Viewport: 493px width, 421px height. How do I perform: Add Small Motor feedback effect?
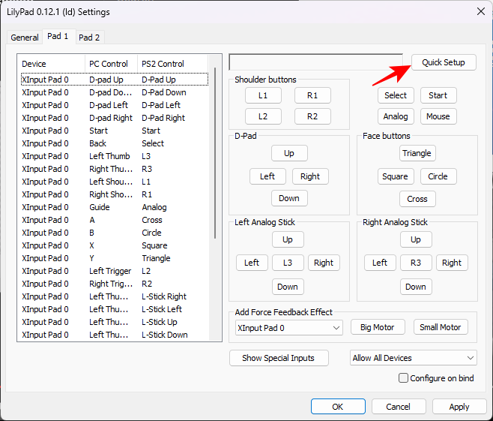point(441,327)
